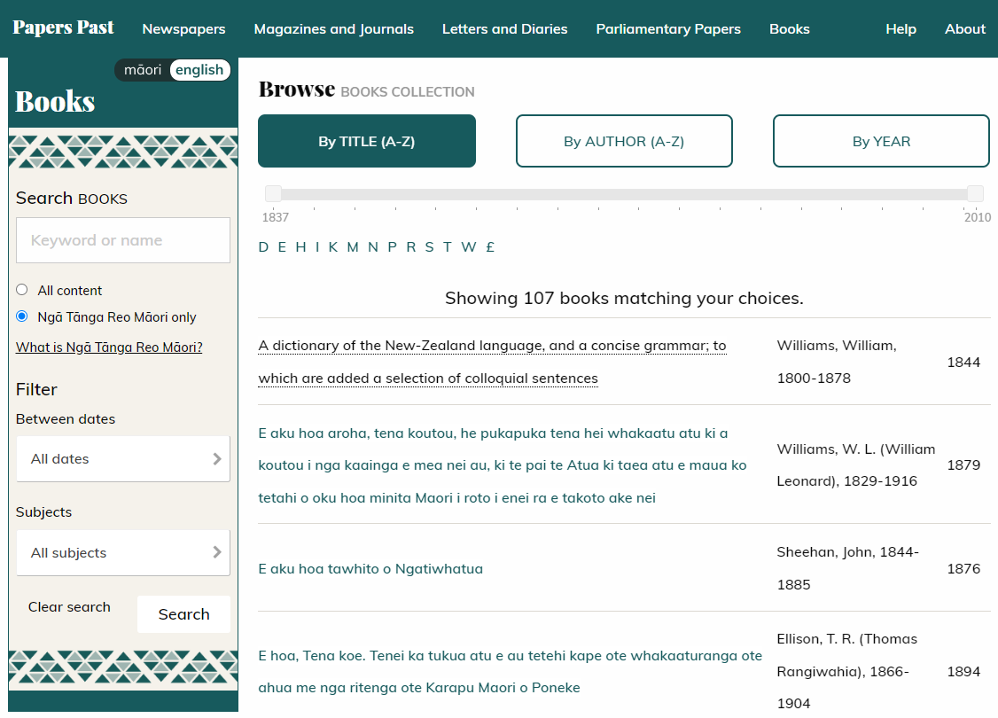The image size is (998, 718).
Task: Open the Newspapers section
Action: click(x=183, y=28)
